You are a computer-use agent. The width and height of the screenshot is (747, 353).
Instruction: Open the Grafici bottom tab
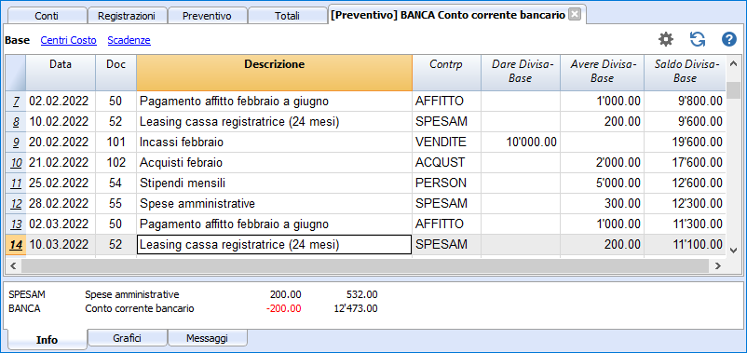point(128,339)
